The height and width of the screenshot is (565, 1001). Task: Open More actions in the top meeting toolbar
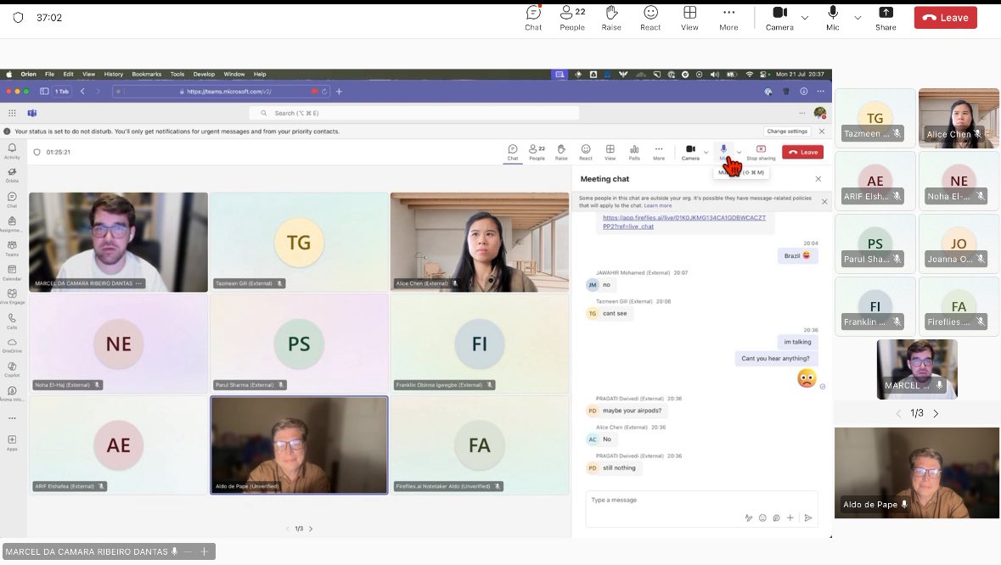coord(728,18)
